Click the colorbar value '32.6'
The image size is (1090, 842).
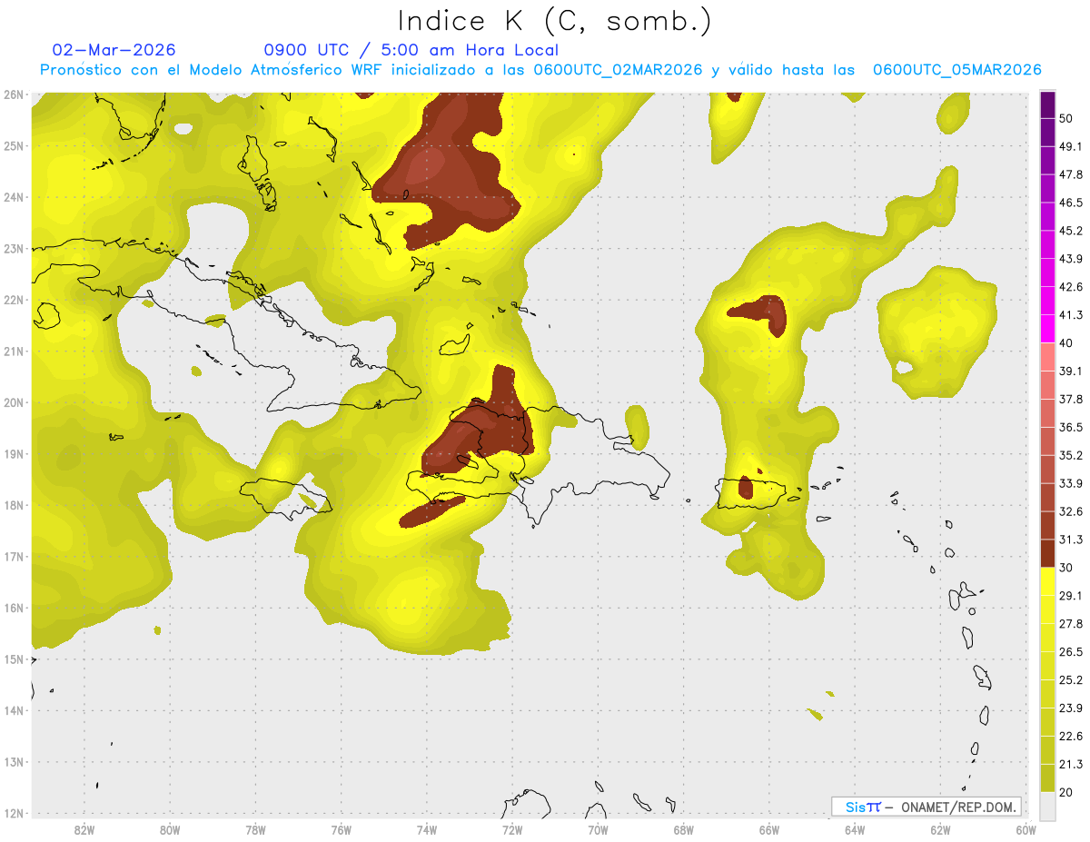pos(1071,511)
